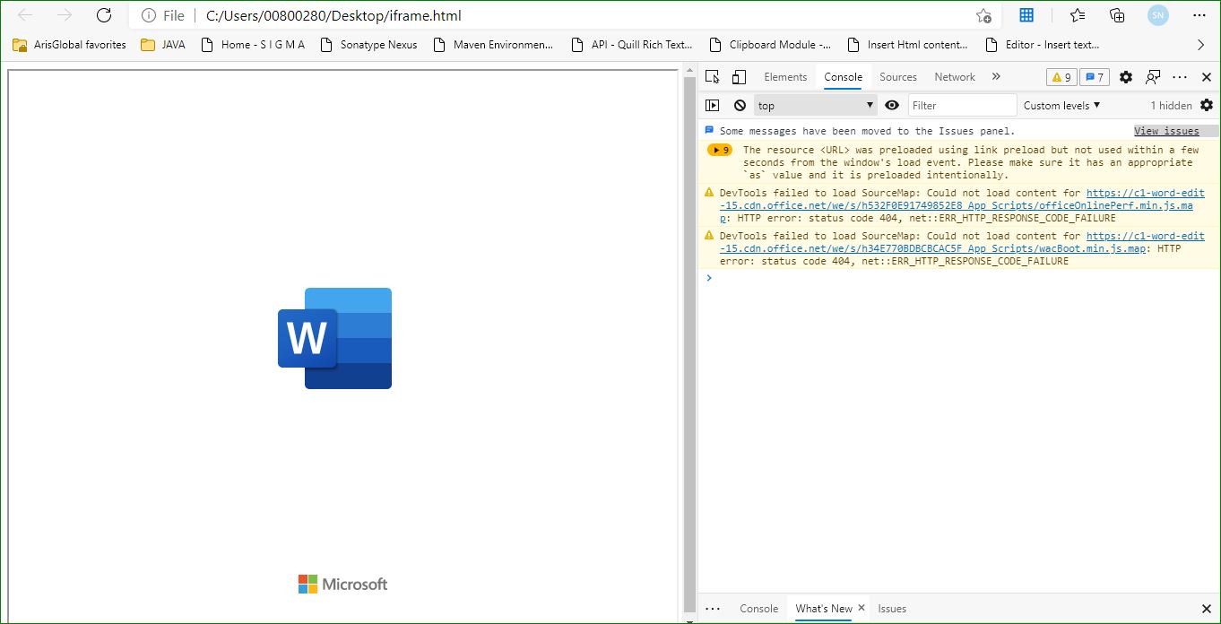Click the 7 issues counter badge
This screenshot has width=1221, height=624.
[x=1095, y=77]
